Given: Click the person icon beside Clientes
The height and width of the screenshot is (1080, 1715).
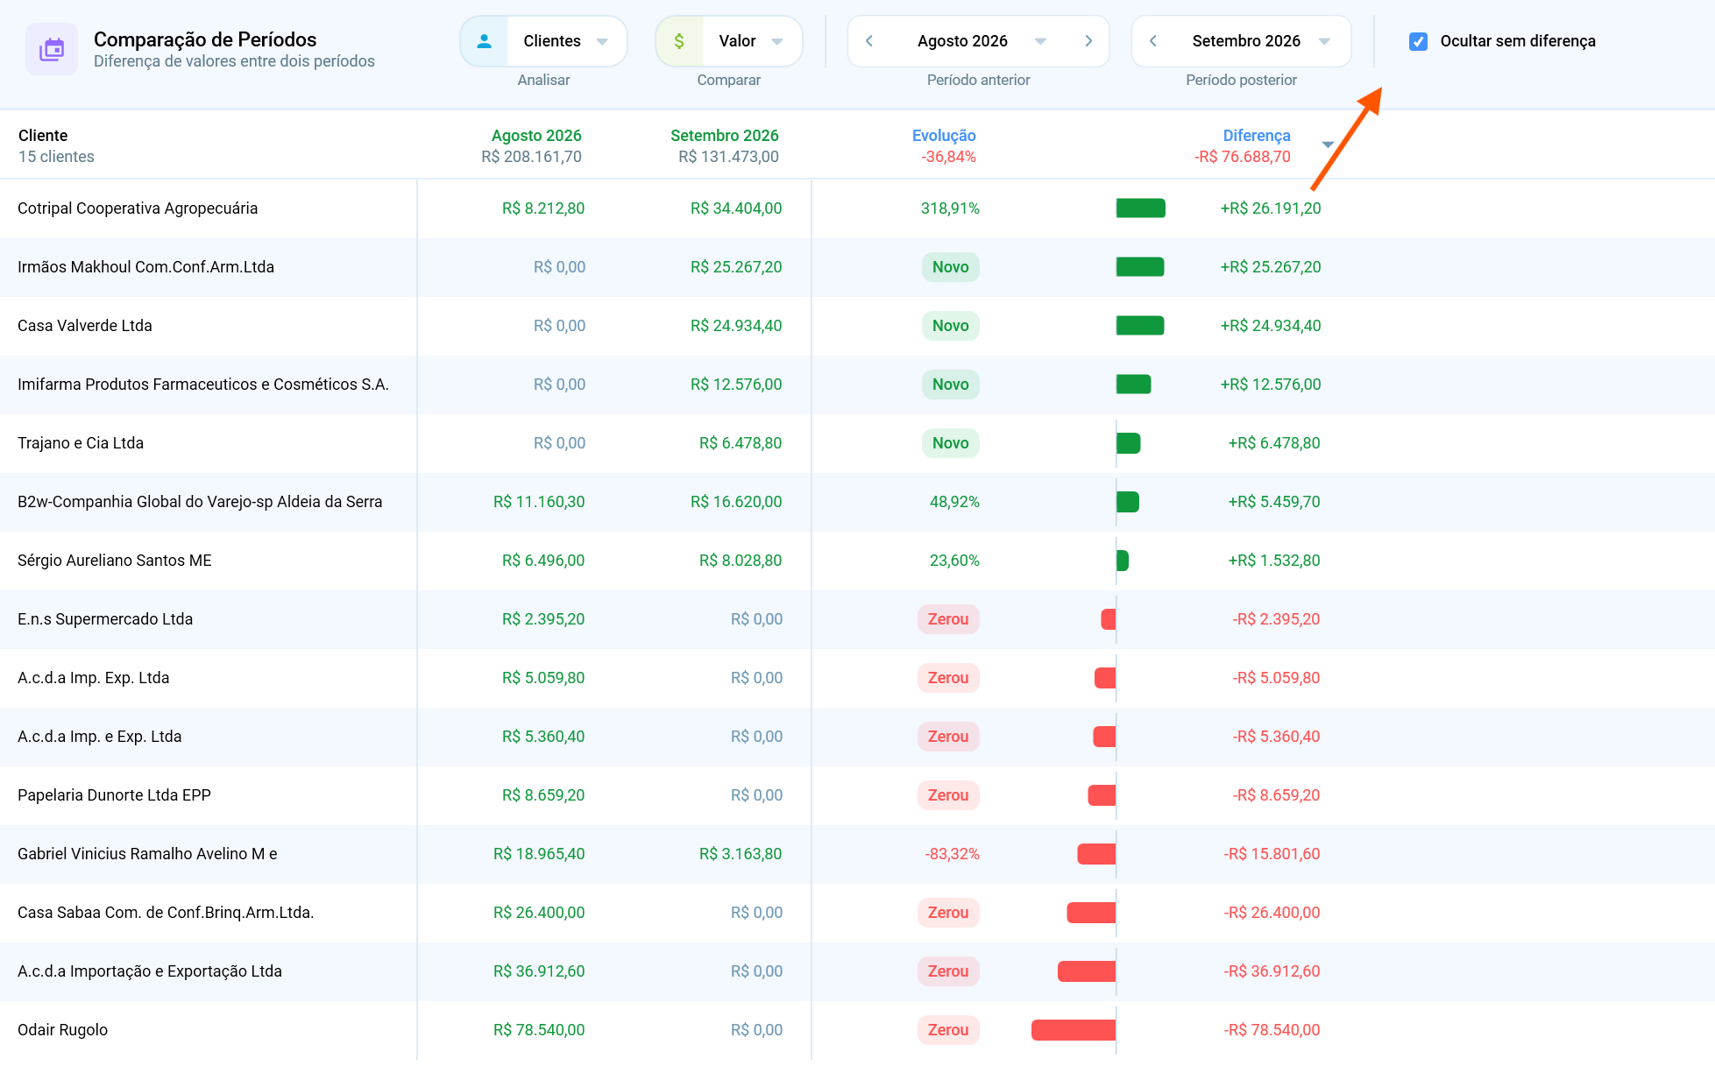Looking at the screenshot, I should point(484,41).
